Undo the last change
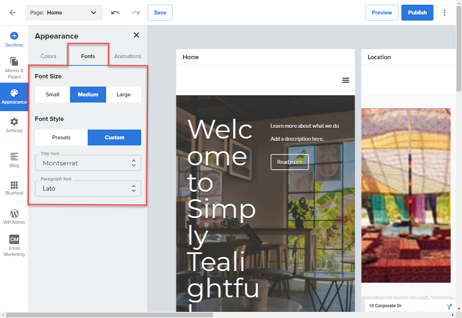 (115, 13)
